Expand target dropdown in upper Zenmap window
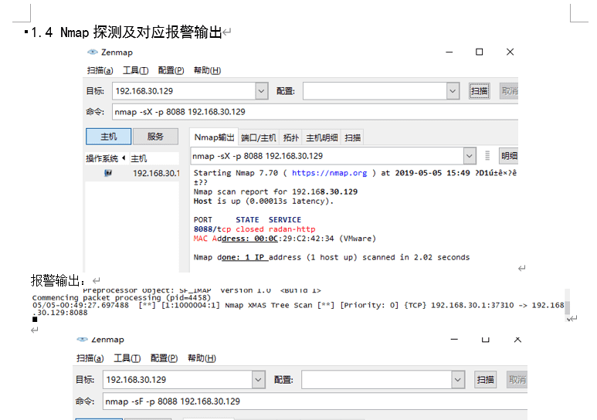This screenshot has width=597, height=420. (261, 91)
